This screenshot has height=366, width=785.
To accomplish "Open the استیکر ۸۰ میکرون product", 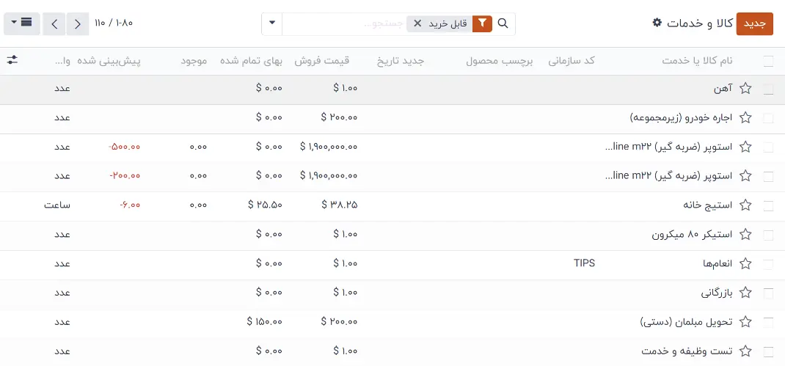I will coord(692,235).
